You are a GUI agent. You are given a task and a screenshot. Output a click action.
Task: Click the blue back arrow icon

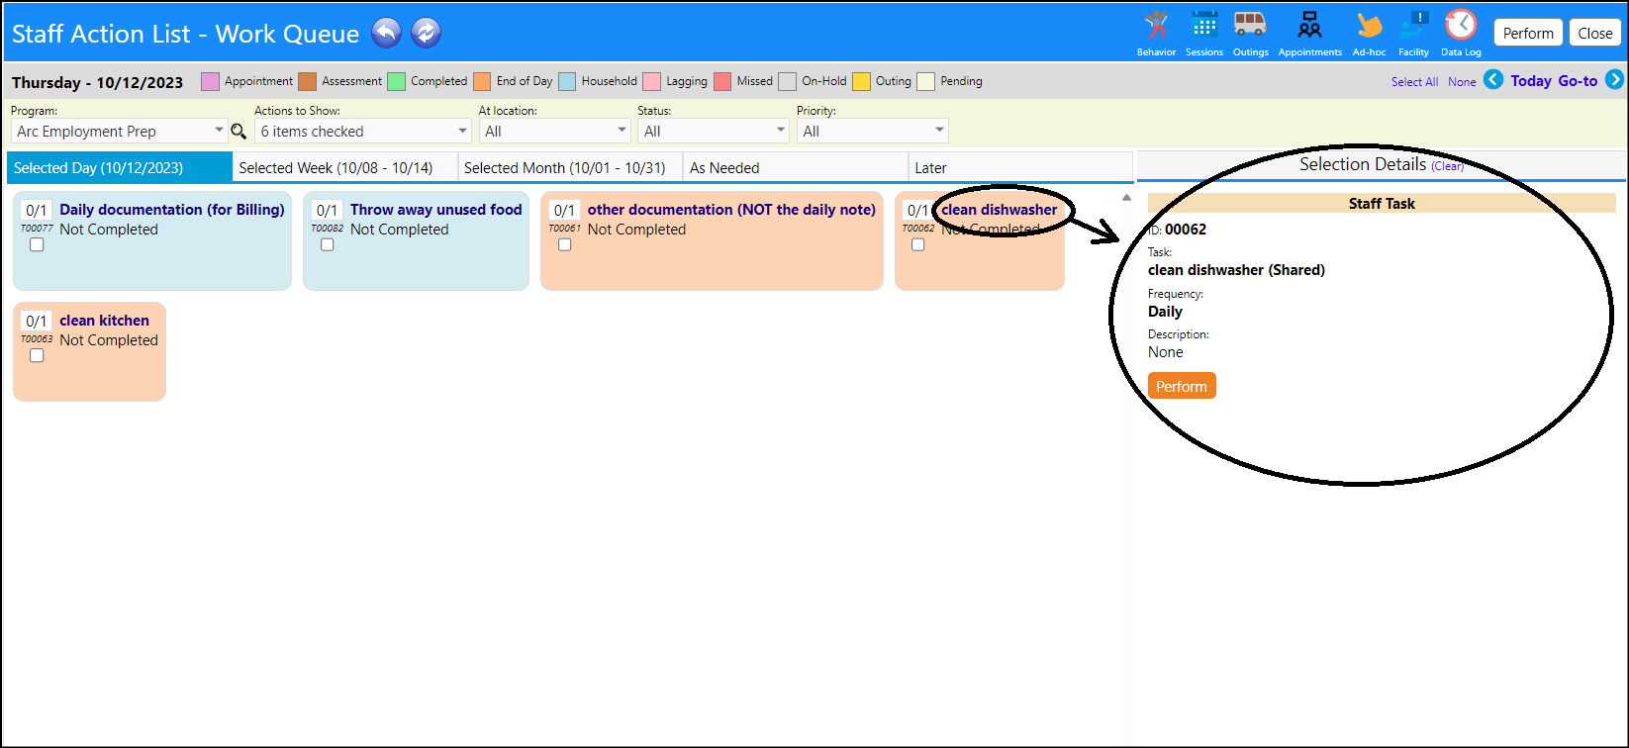click(386, 33)
